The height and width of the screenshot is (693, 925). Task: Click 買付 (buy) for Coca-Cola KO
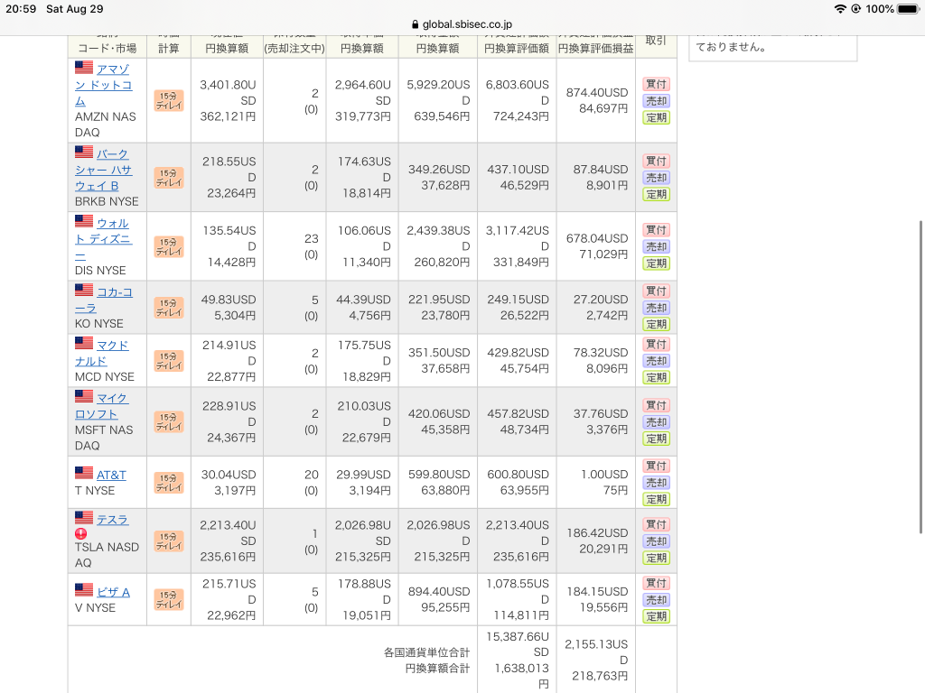656,291
